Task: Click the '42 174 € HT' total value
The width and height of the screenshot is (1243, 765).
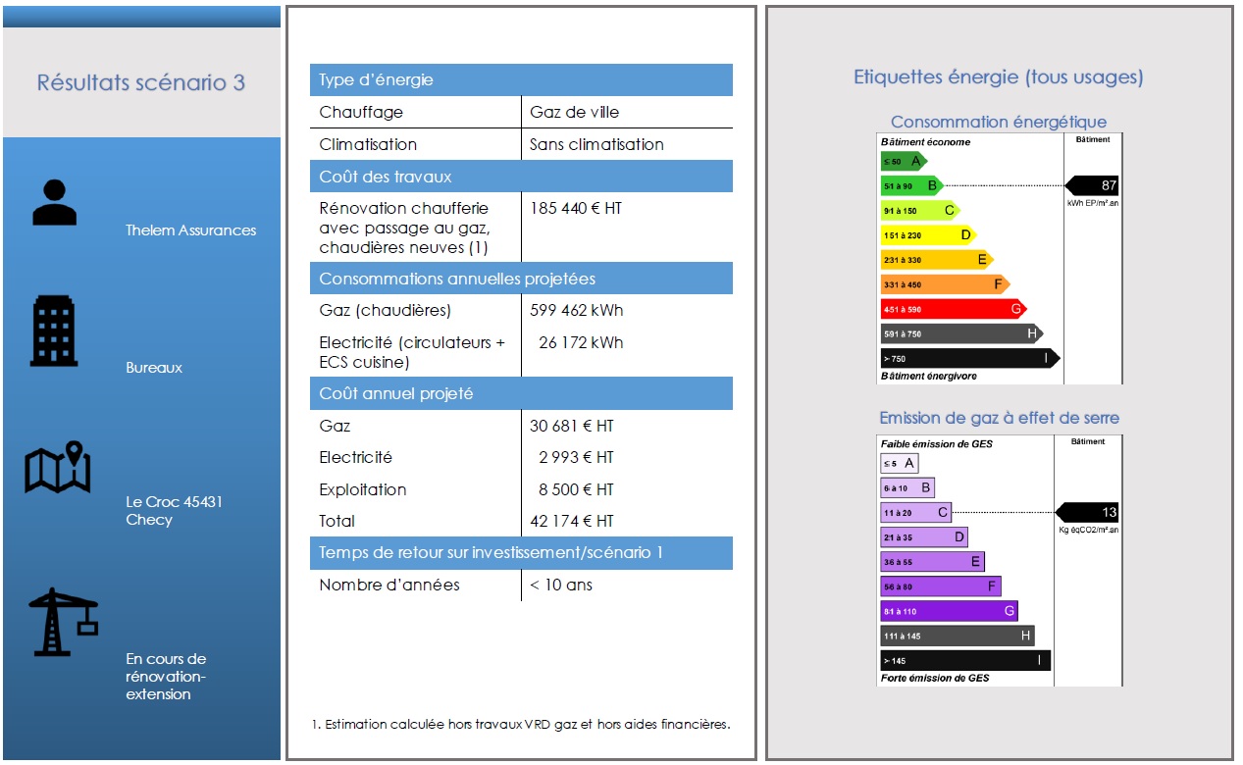Action: click(x=572, y=521)
